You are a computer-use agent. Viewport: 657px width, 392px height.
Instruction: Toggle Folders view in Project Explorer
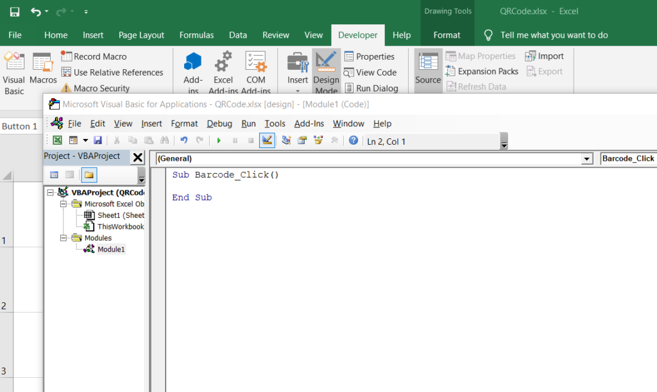point(89,174)
